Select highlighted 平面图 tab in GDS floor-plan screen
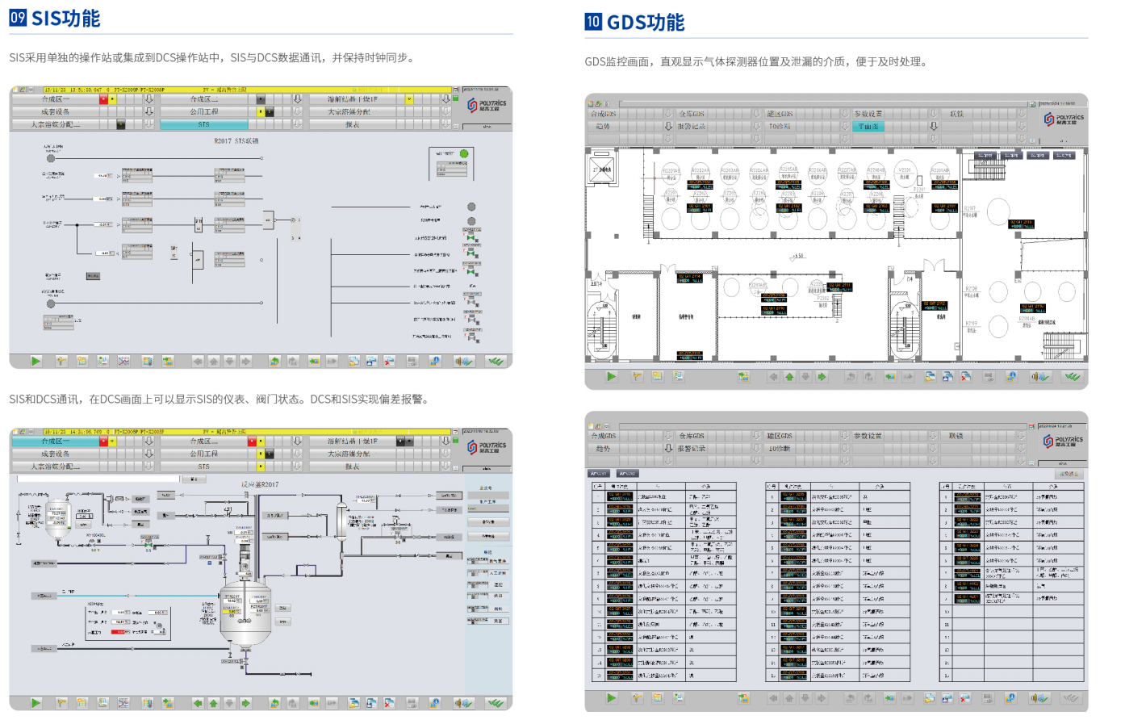This screenshot has width=1125, height=724. click(x=869, y=126)
